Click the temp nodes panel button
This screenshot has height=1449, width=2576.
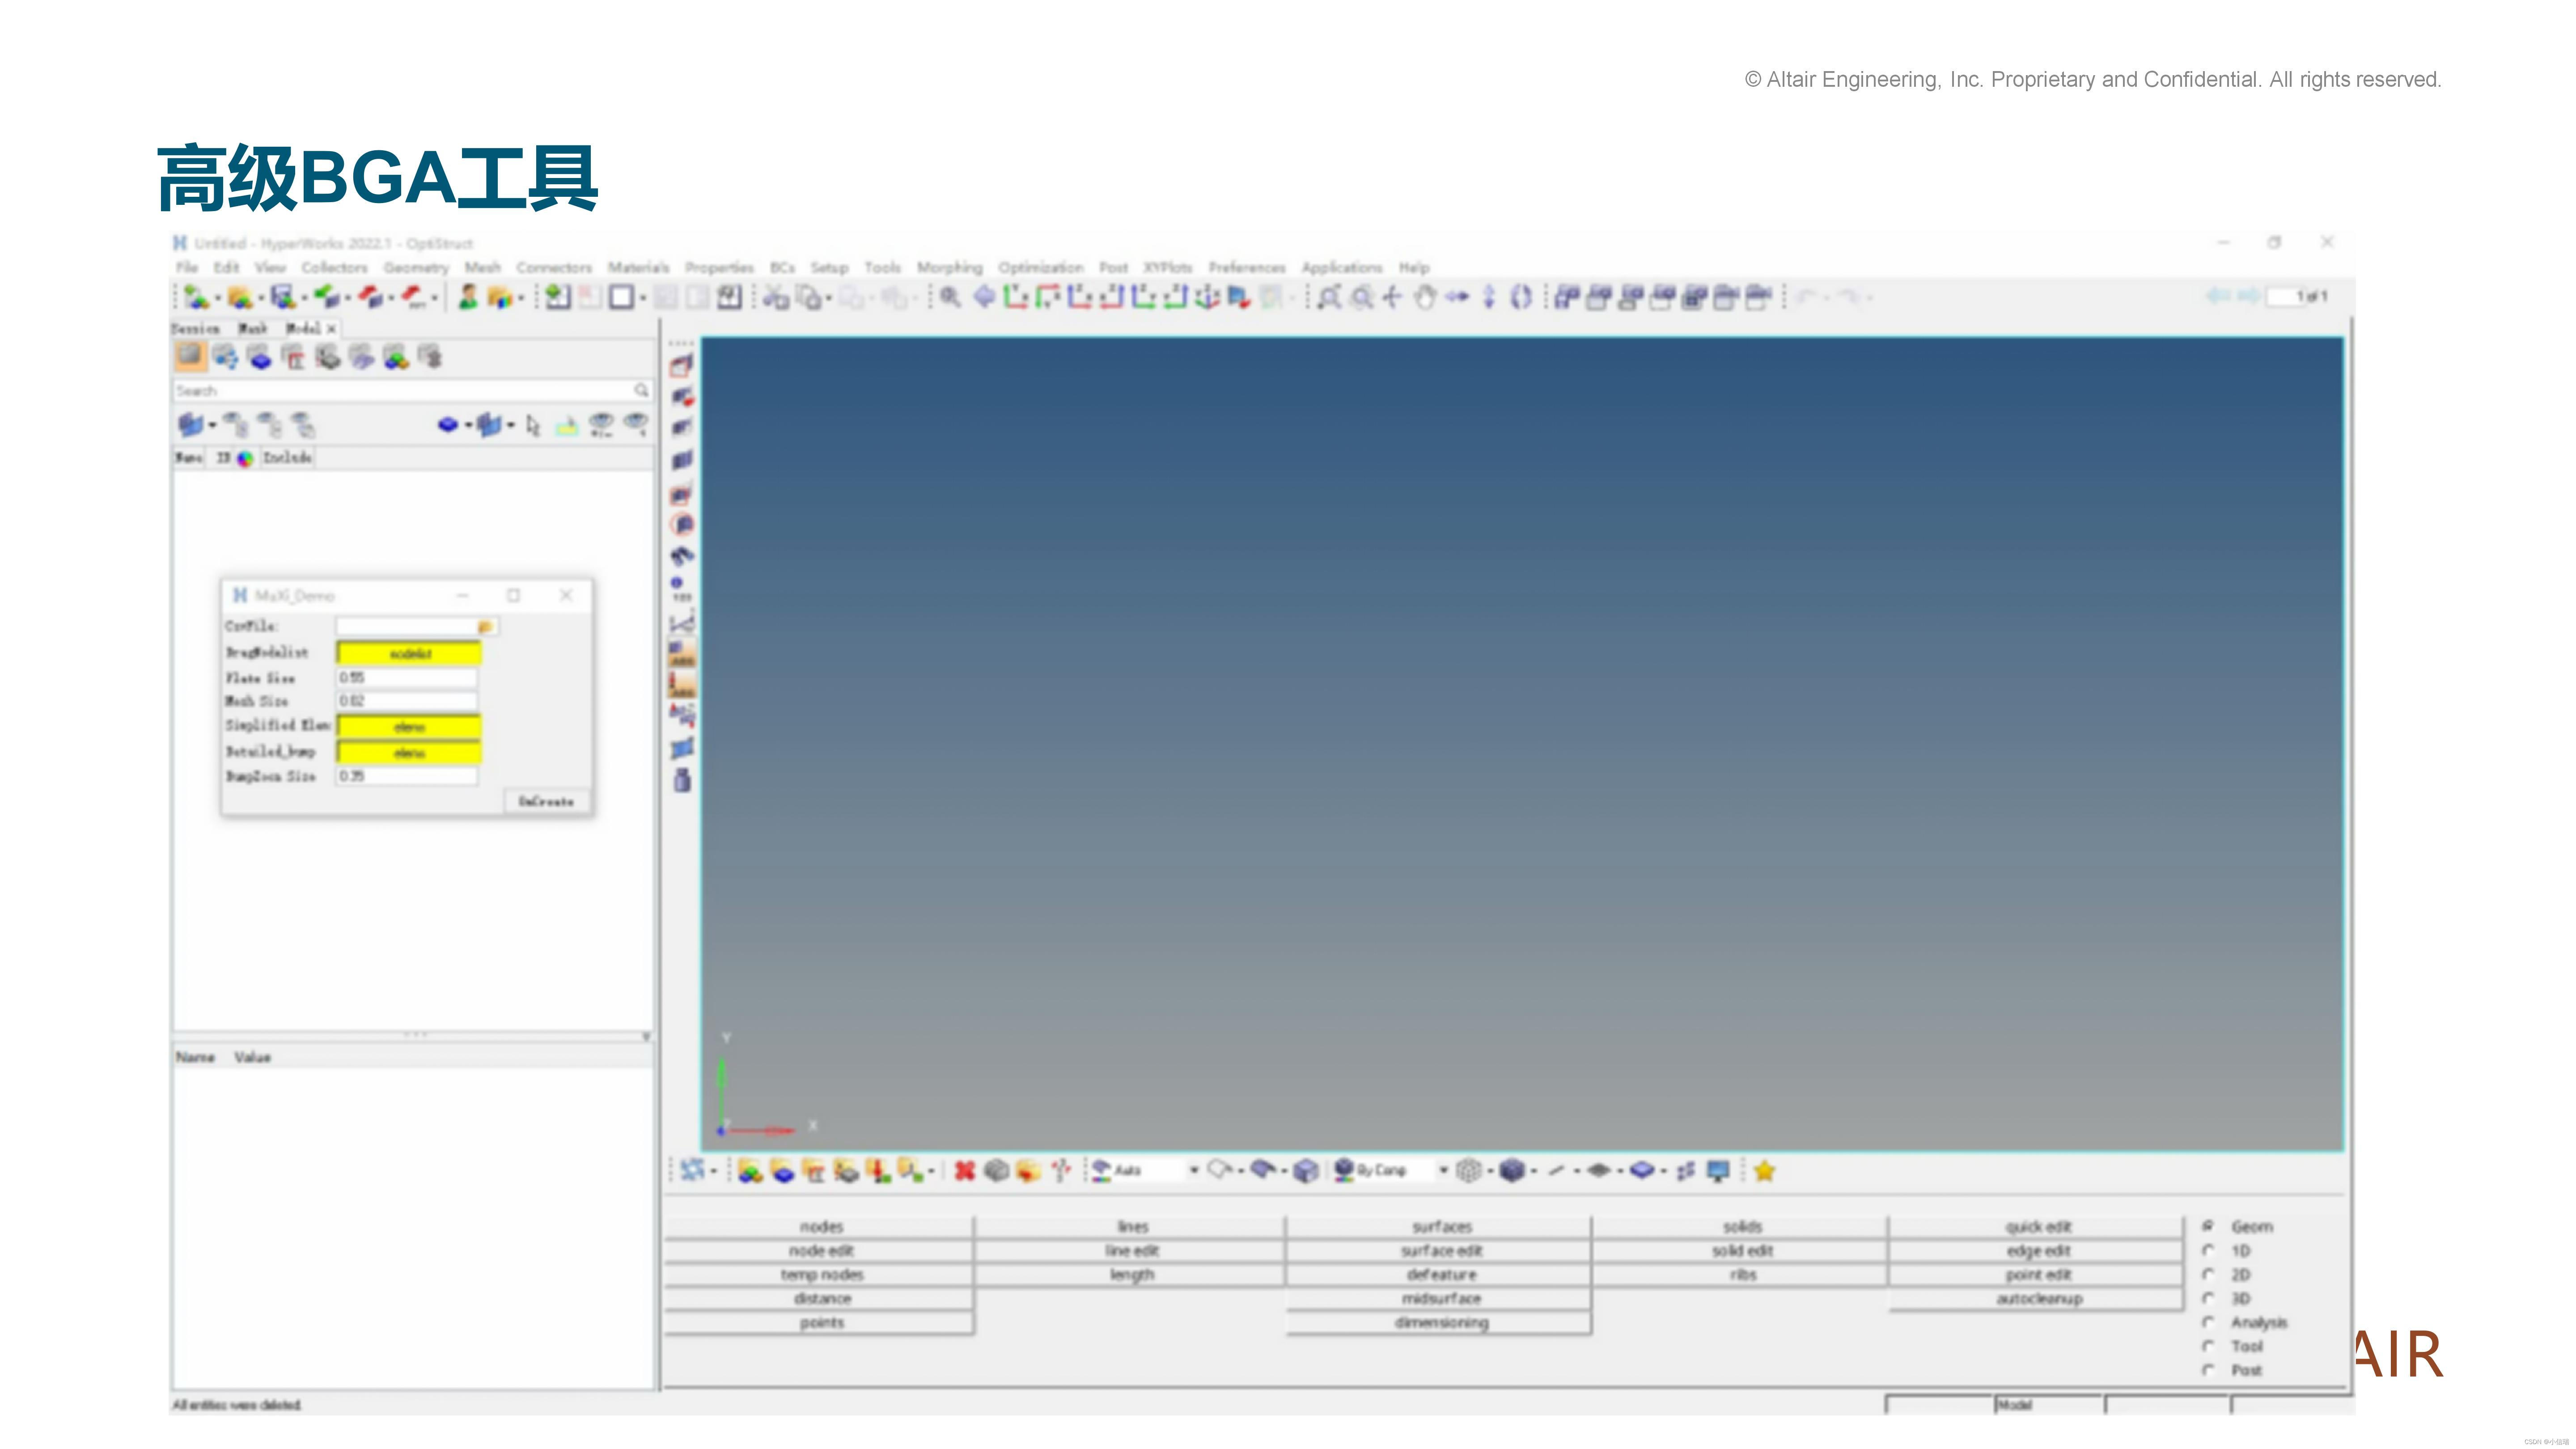click(821, 1275)
